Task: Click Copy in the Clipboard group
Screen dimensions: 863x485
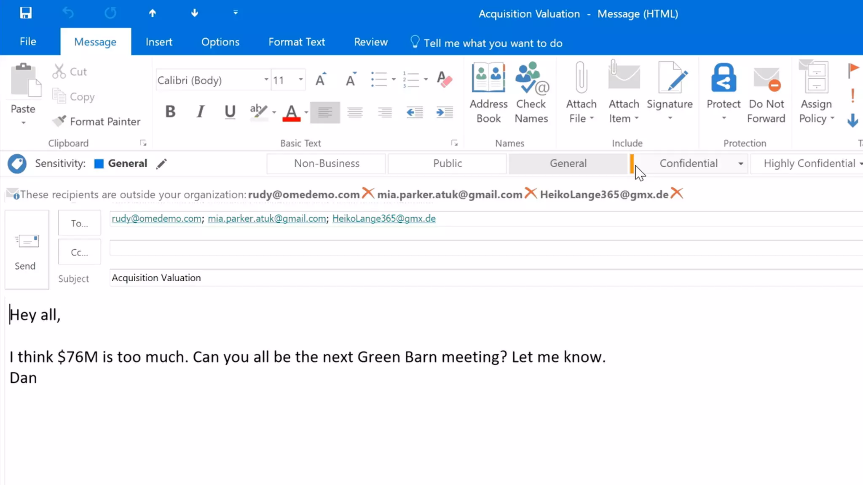Action: [x=74, y=96]
